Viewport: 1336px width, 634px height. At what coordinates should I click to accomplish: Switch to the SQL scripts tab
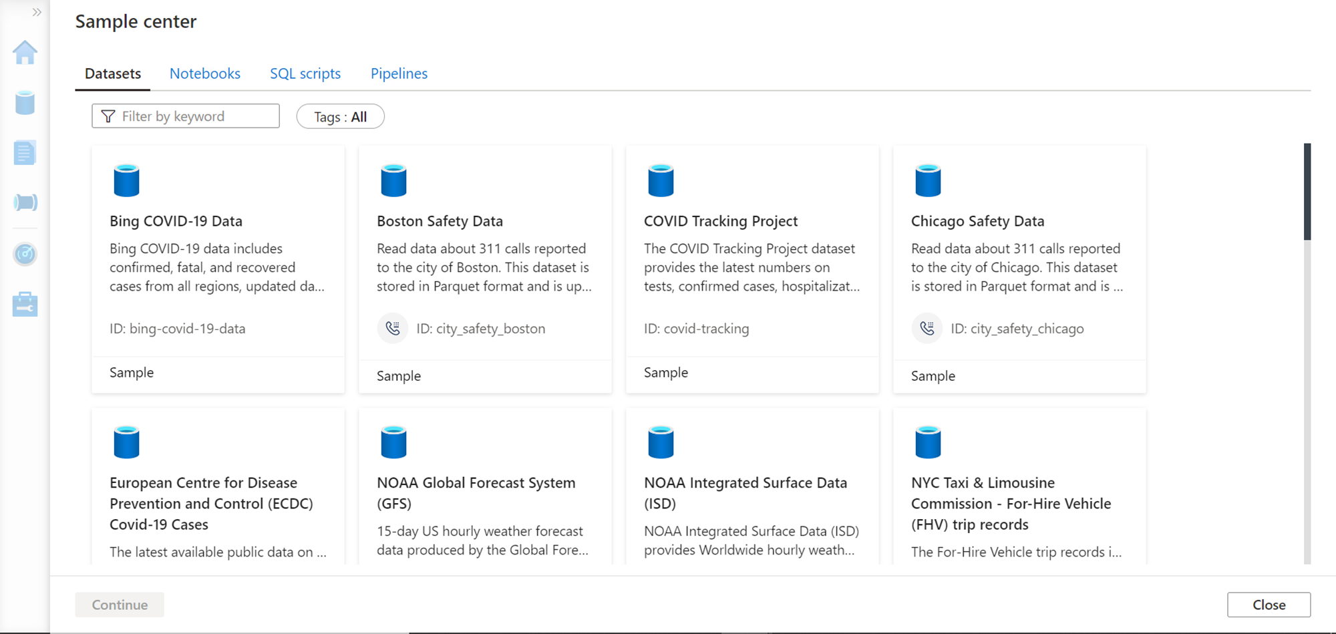pyautogui.click(x=305, y=73)
